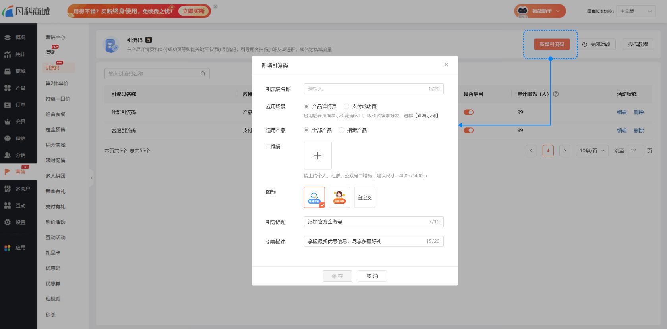
Task: Select 产品详情页 radio button
Action: pos(306,106)
